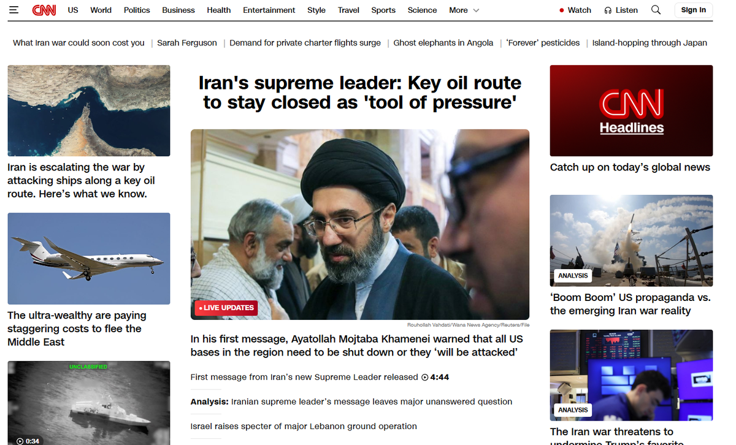The height and width of the screenshot is (445, 736).
Task: Click the LIVE UPDATES badge
Action: pos(226,308)
